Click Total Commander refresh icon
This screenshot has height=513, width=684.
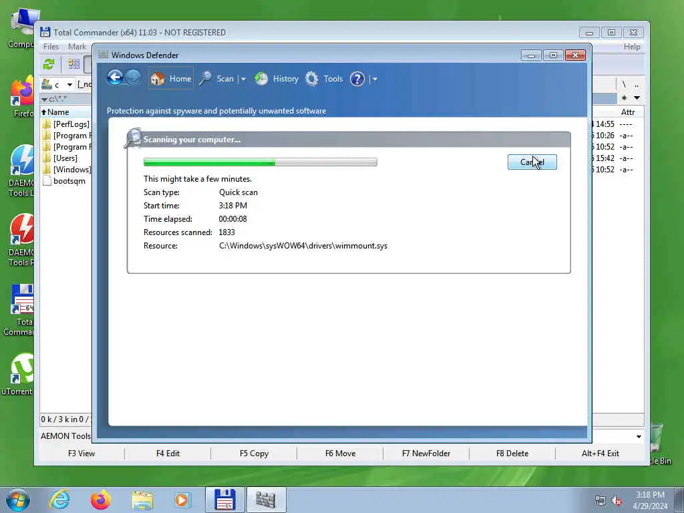(49, 65)
